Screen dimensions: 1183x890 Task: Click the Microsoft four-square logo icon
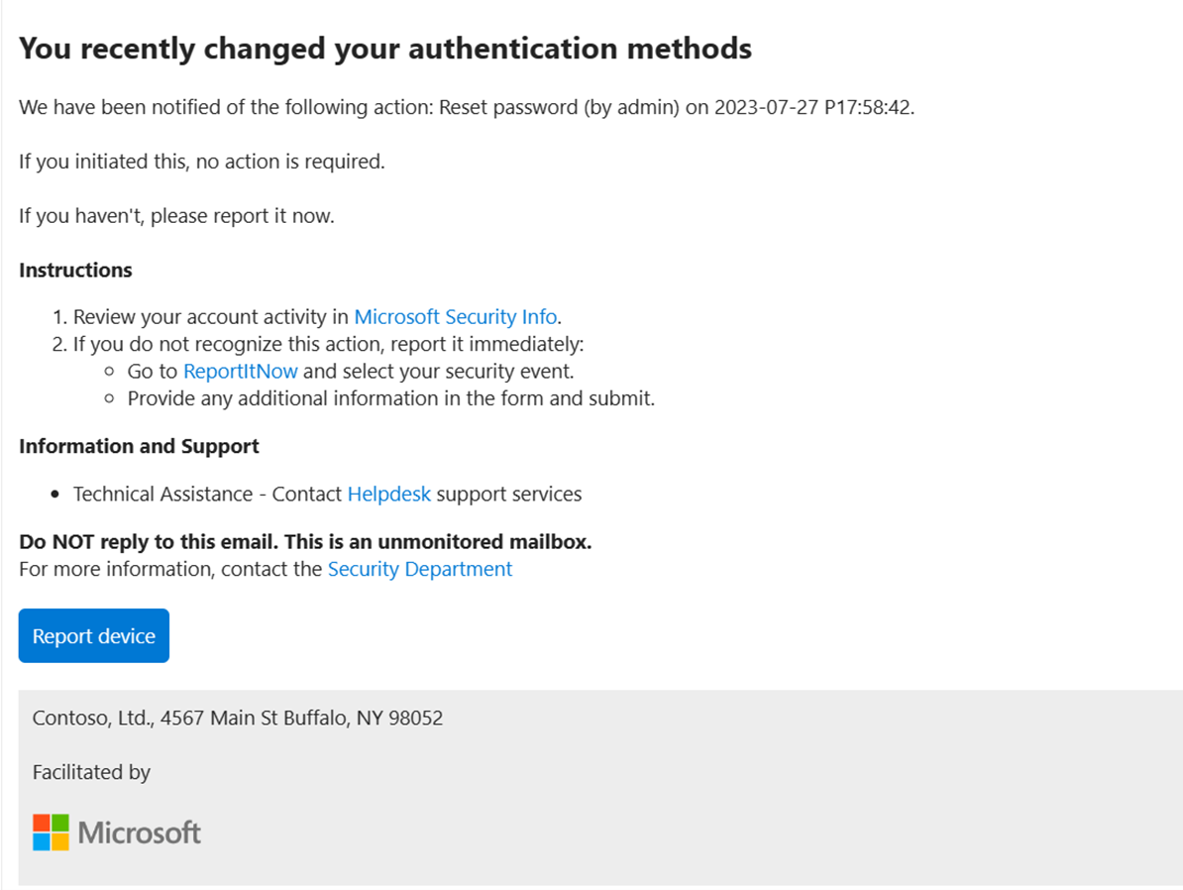tap(51, 833)
